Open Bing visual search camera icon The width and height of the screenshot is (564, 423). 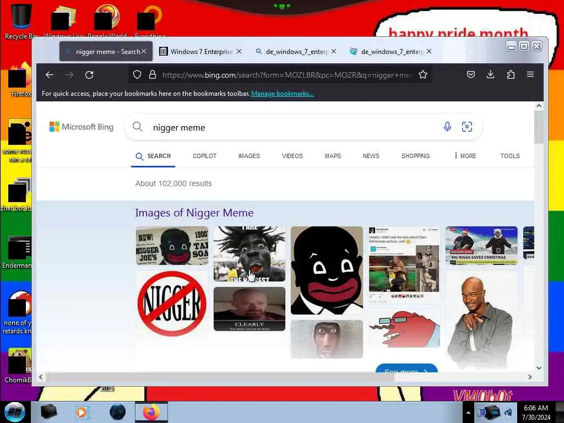click(467, 127)
